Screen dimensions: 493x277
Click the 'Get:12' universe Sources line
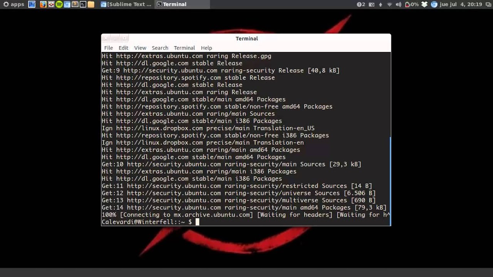tap(238, 193)
